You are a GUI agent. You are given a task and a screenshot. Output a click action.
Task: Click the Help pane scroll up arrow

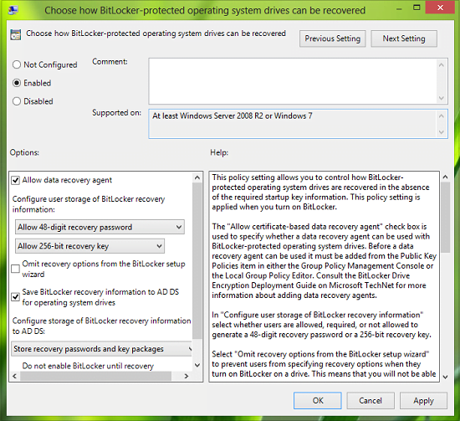coord(445,177)
